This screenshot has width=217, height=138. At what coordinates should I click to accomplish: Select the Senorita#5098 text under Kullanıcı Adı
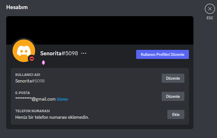[30, 81]
